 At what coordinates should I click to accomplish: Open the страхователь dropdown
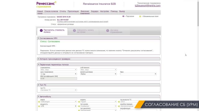tap(59, 70)
